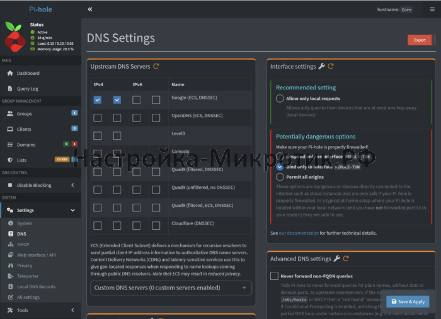The height and width of the screenshot is (319, 441).
Task: Enable second IPv6 checkbox for Quad9 (unfiltered, no DNSSEC)
Action: [156, 189]
